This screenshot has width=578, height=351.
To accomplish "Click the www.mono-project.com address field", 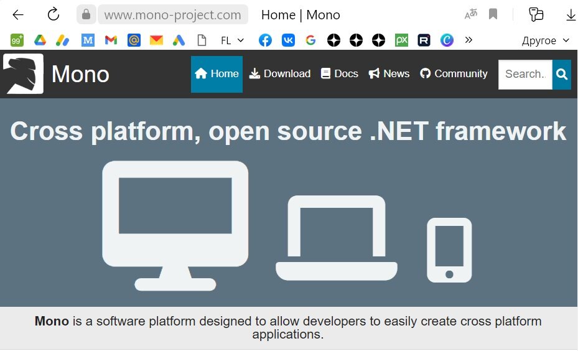I will (172, 15).
